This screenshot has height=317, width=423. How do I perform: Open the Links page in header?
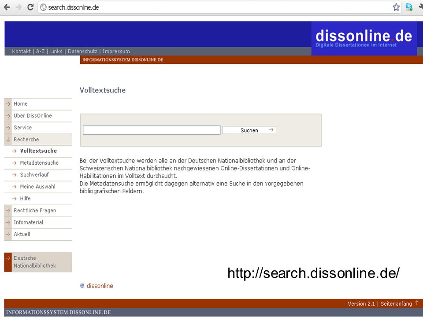click(x=56, y=51)
